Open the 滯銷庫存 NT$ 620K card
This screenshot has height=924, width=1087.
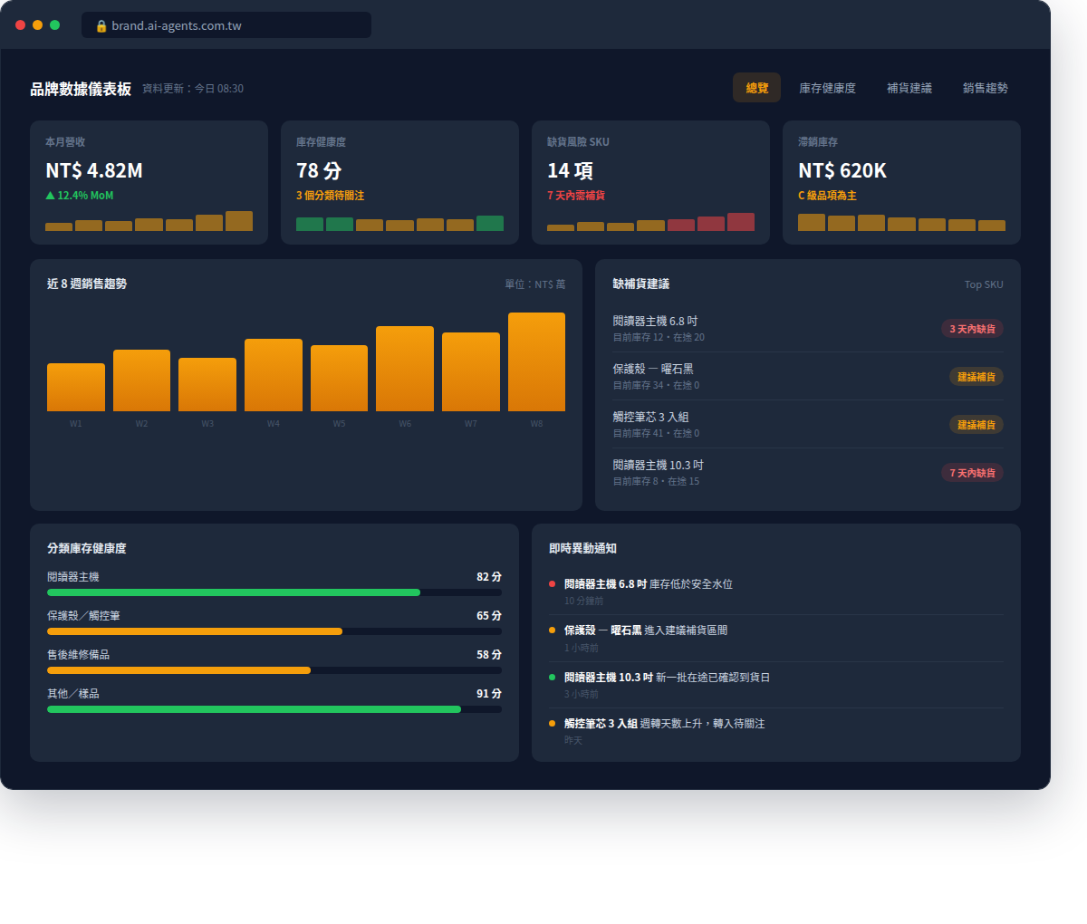pyautogui.click(x=901, y=182)
